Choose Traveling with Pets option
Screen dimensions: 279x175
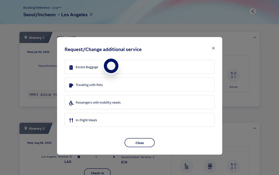pos(139,85)
